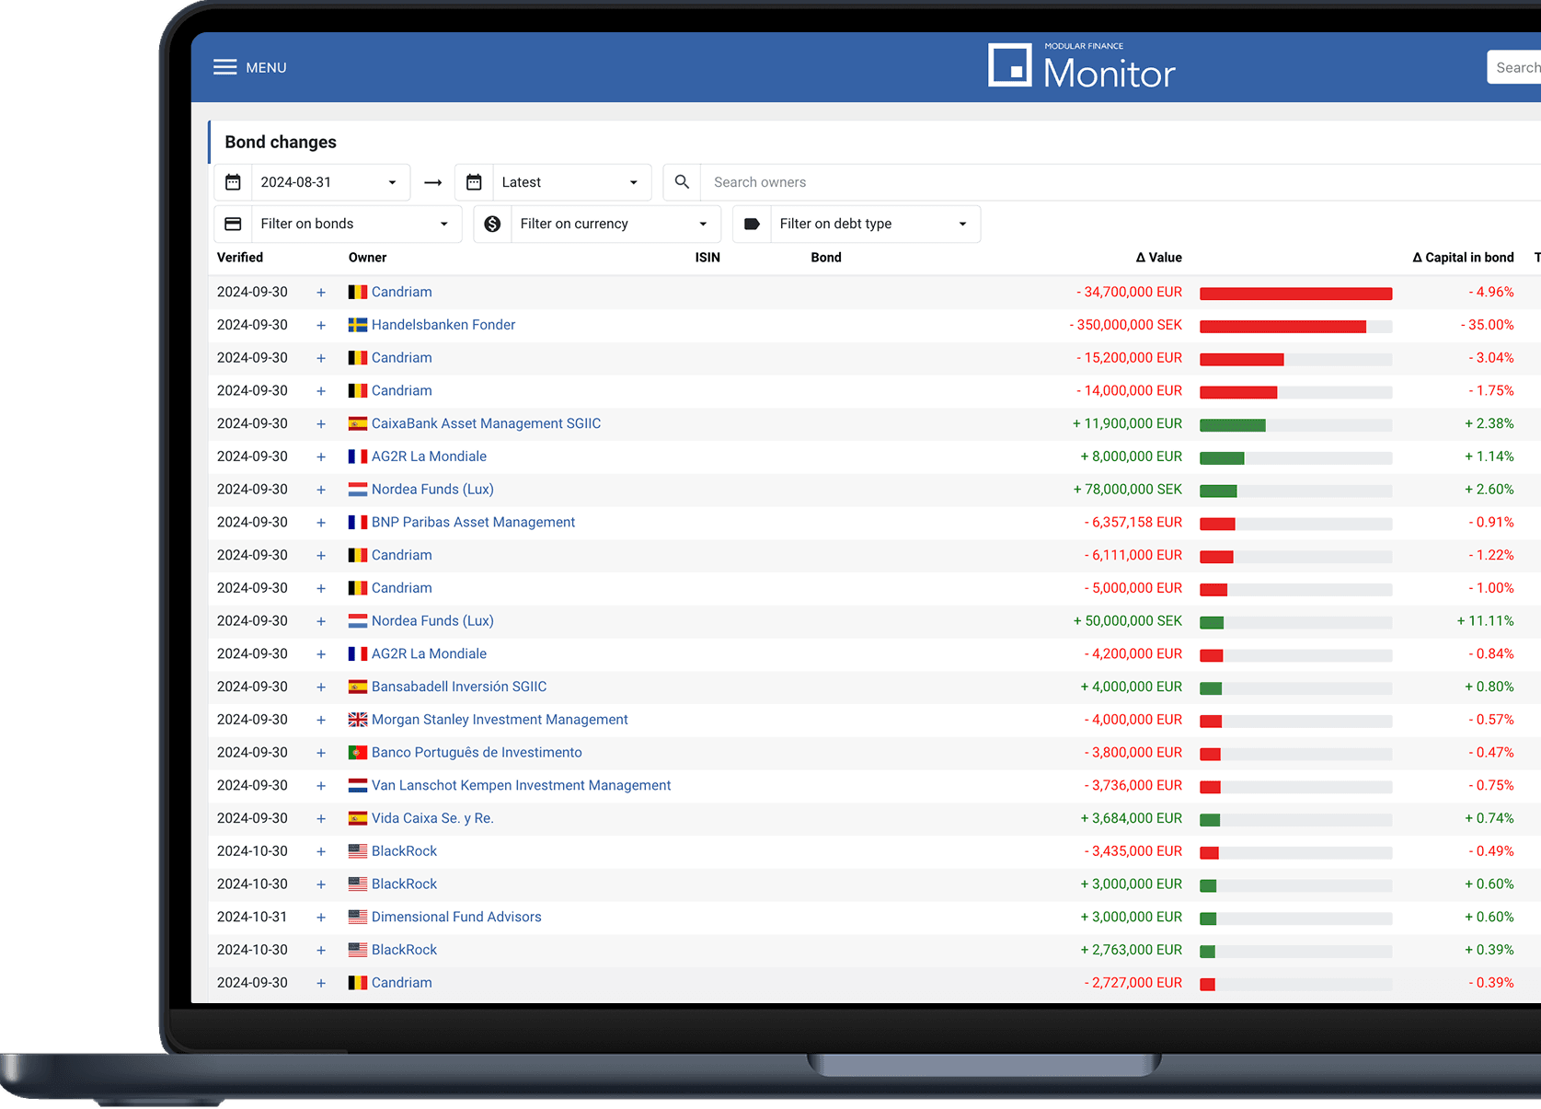This screenshot has height=1109, width=1541.
Task: Open BNP Paribas Asset Management link
Action: pyautogui.click(x=473, y=522)
